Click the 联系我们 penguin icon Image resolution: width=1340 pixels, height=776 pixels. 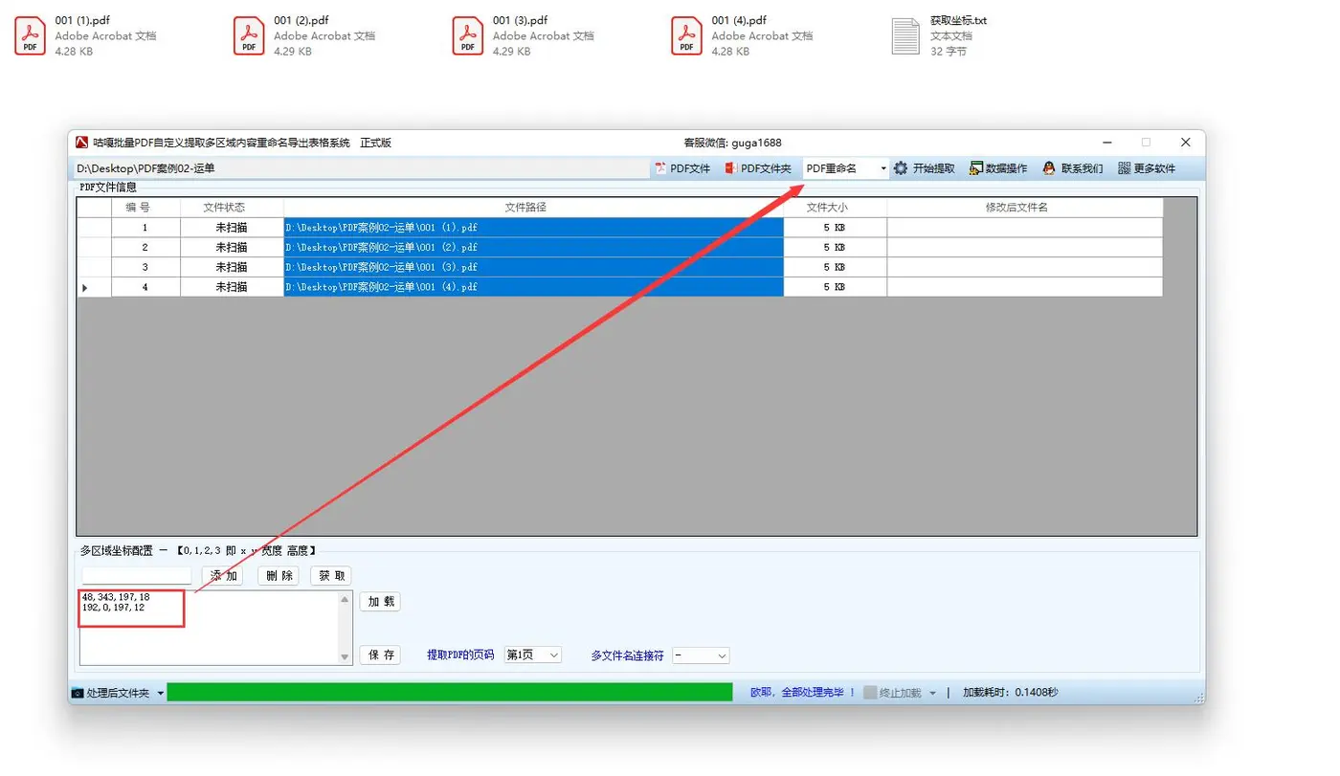pyautogui.click(x=1049, y=168)
